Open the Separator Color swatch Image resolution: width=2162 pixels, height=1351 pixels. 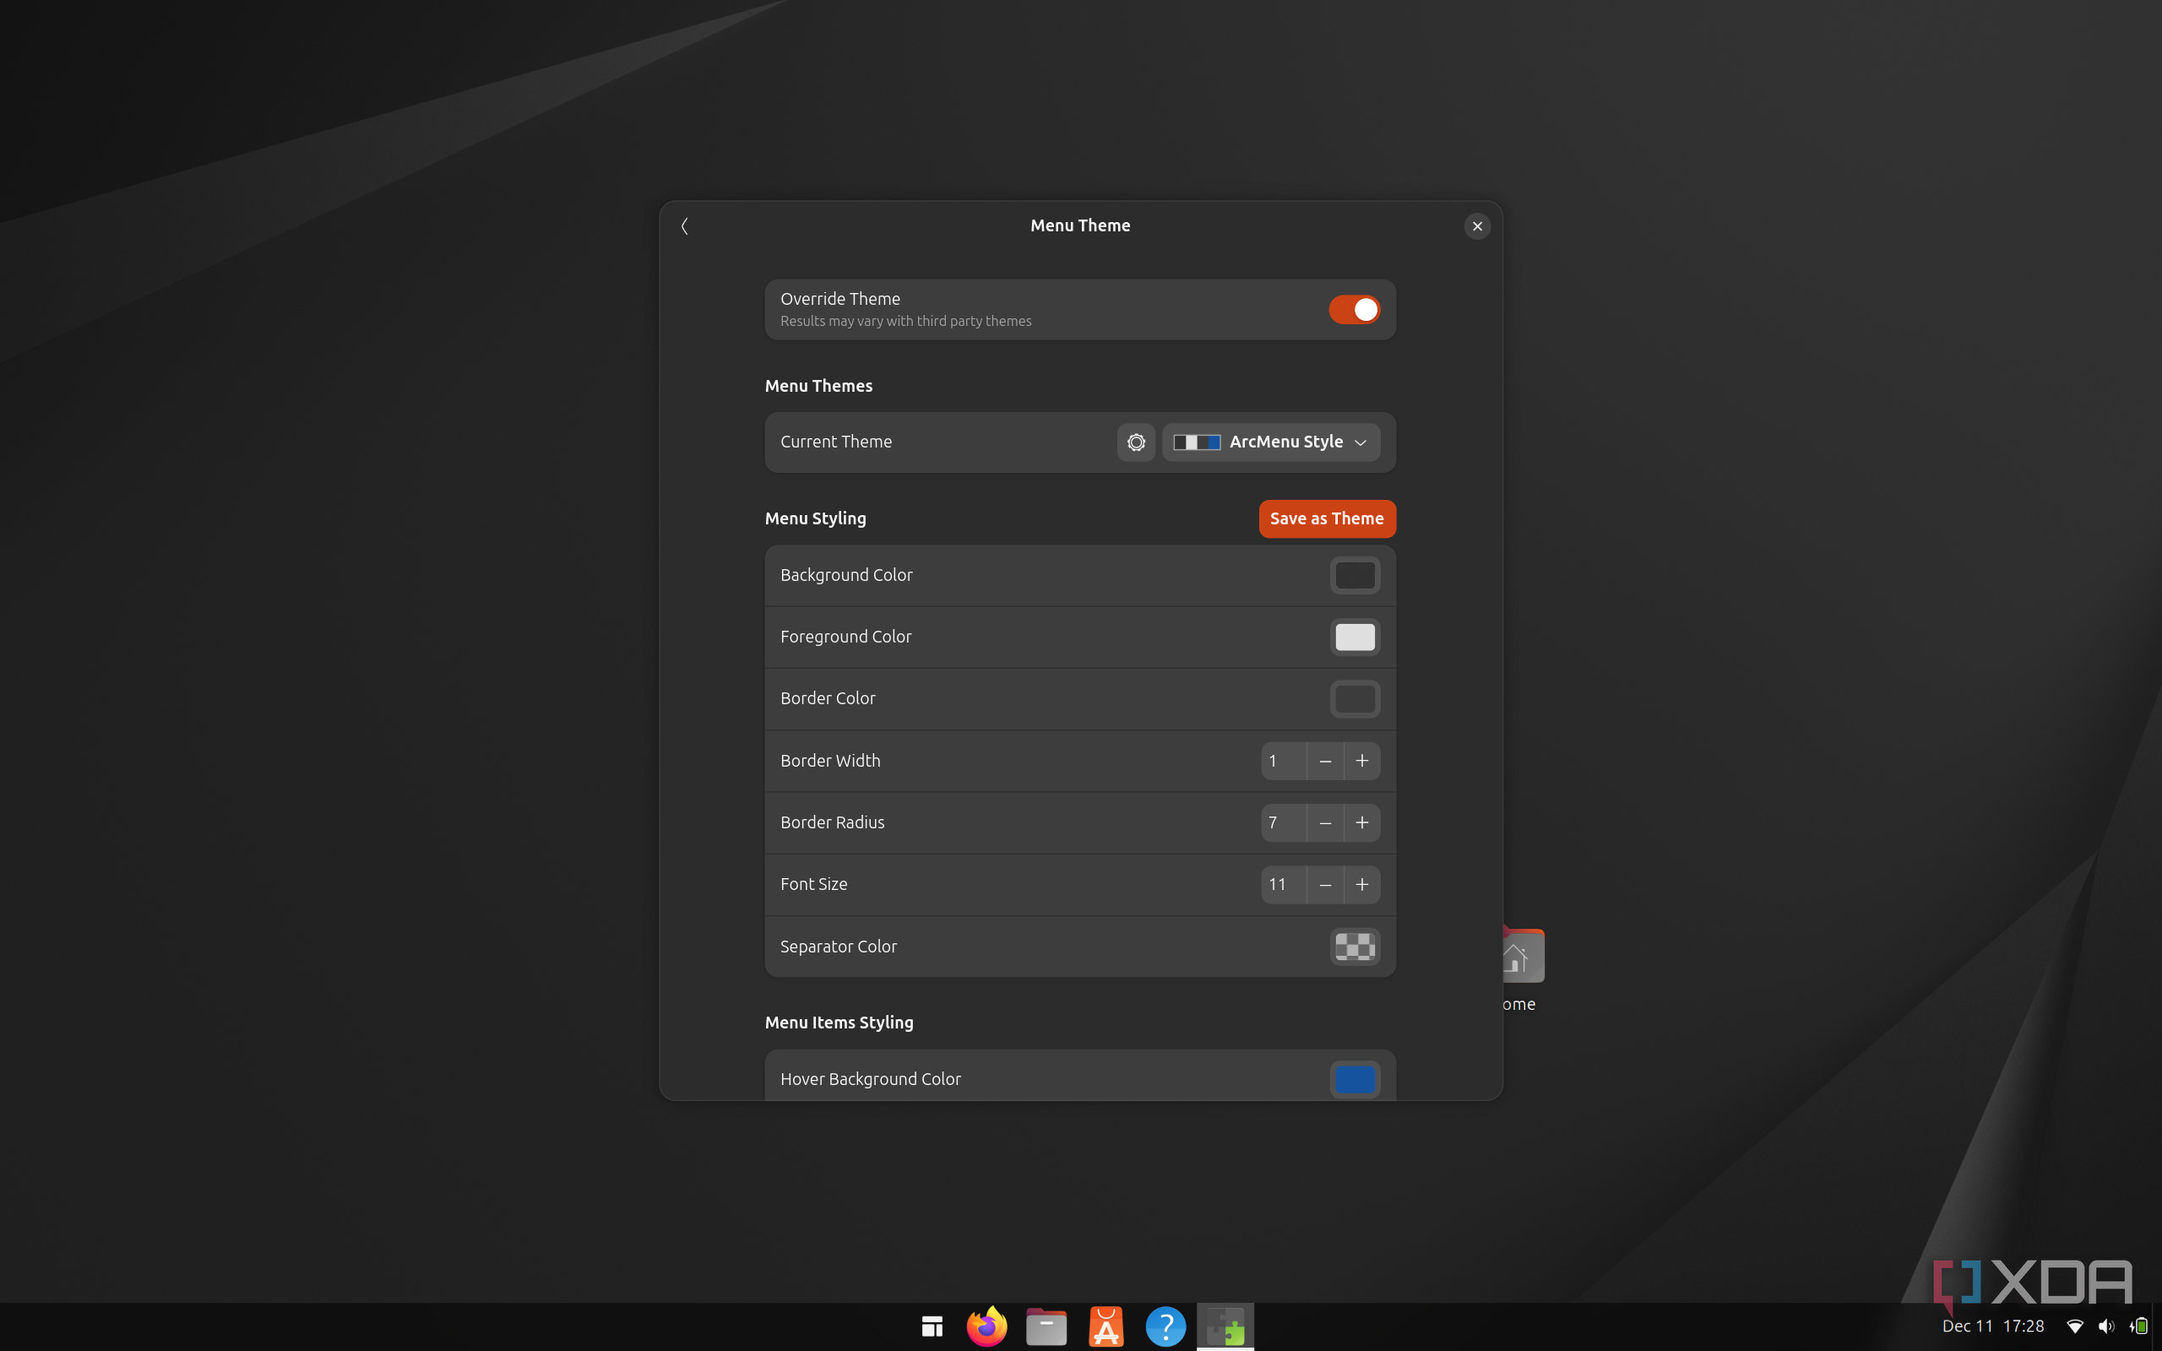pos(1355,947)
